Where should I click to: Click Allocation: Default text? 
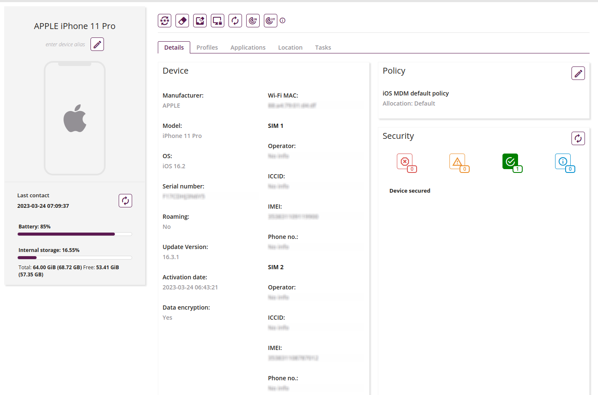(x=409, y=103)
